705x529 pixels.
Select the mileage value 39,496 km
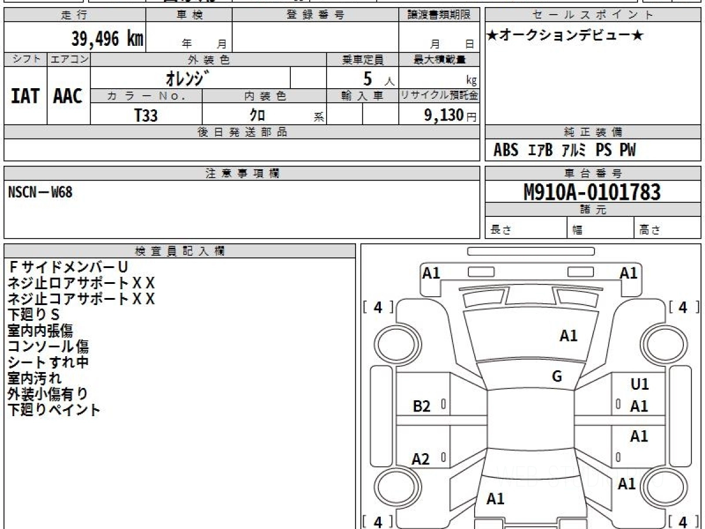pyautogui.click(x=107, y=38)
